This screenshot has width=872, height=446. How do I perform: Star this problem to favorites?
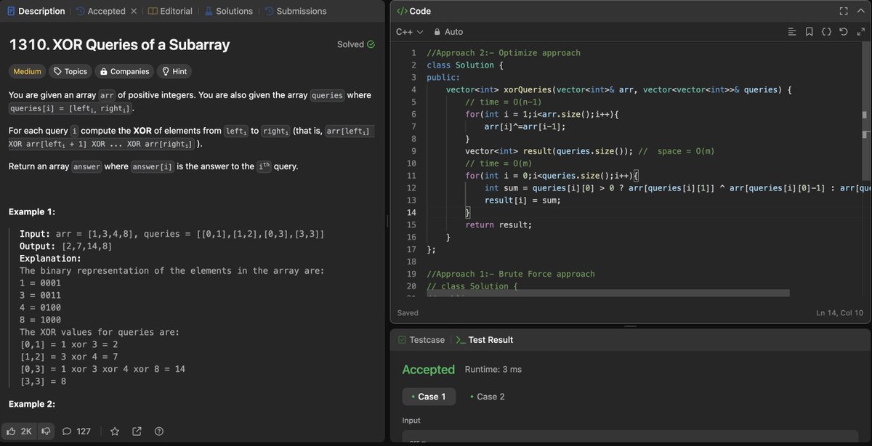click(x=115, y=431)
